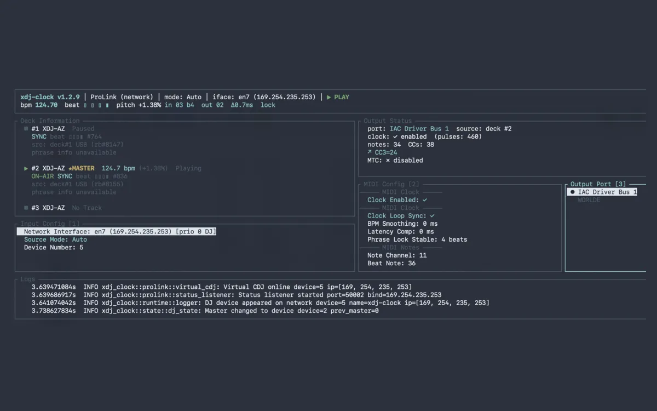Viewport: 657px width, 411px height.
Task: Select the Network Interface en7 row
Action: click(117, 232)
